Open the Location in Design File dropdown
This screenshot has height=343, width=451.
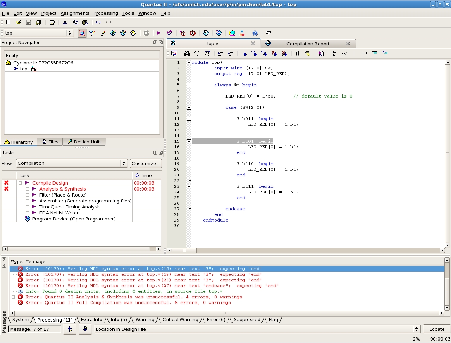point(257,329)
